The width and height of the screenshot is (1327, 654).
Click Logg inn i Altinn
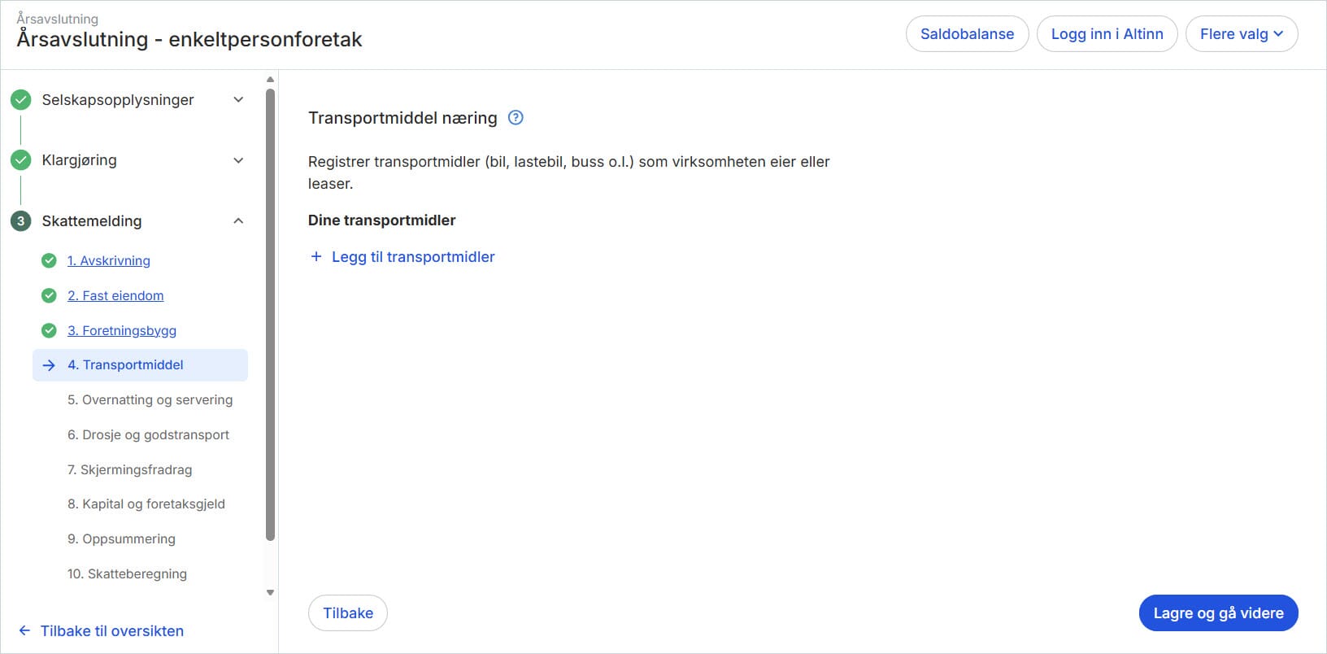(1107, 33)
